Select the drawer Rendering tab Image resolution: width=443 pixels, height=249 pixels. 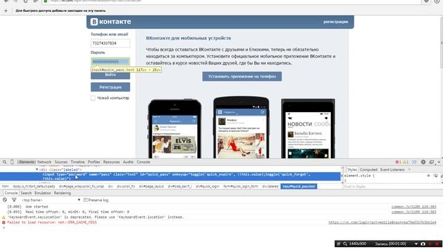pos(62,193)
